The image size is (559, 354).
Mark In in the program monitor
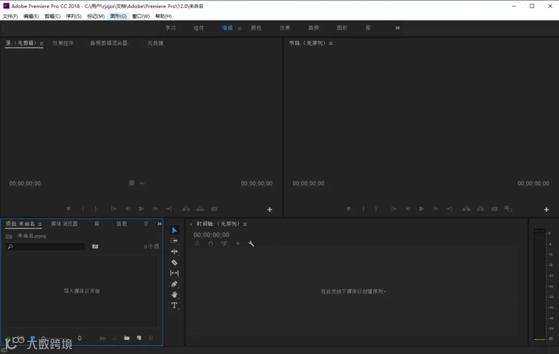point(363,209)
